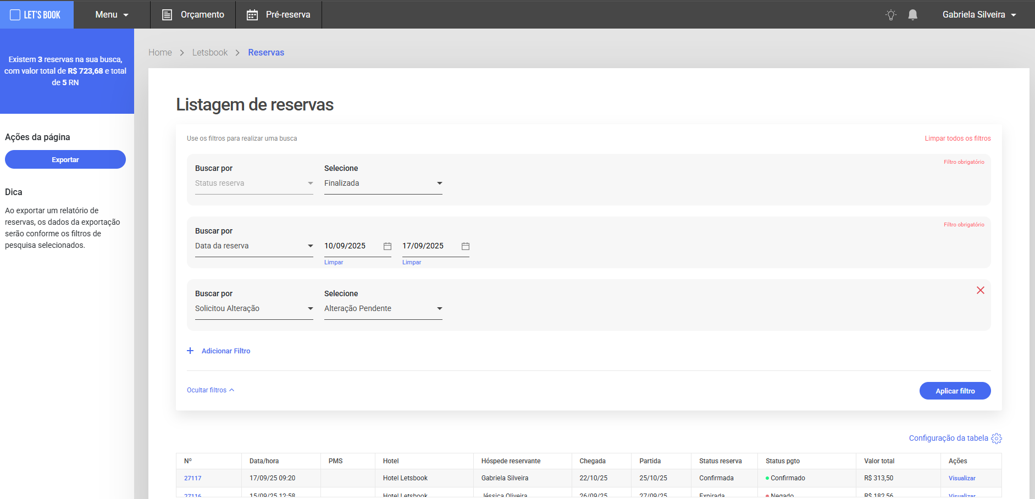Open the Status reserva dropdown
Viewport: 1035px width, 499px height.
[254, 184]
